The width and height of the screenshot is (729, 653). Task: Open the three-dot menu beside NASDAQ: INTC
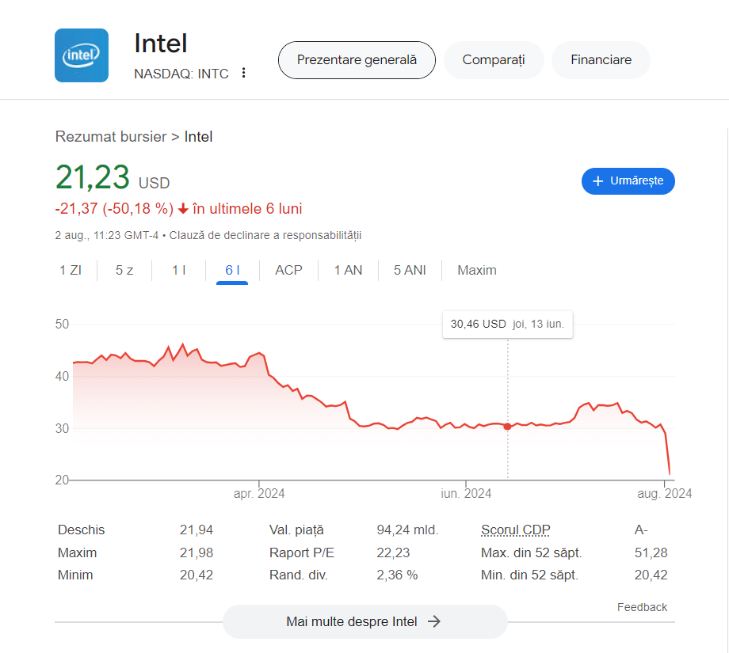point(243,73)
